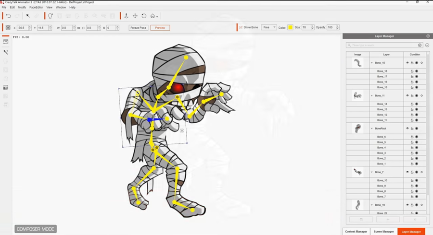Toggle lock icon on Bone_6 row

tap(412, 137)
